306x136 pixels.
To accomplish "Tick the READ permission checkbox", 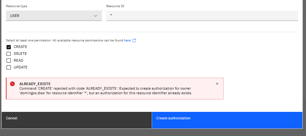I will 8,61.
